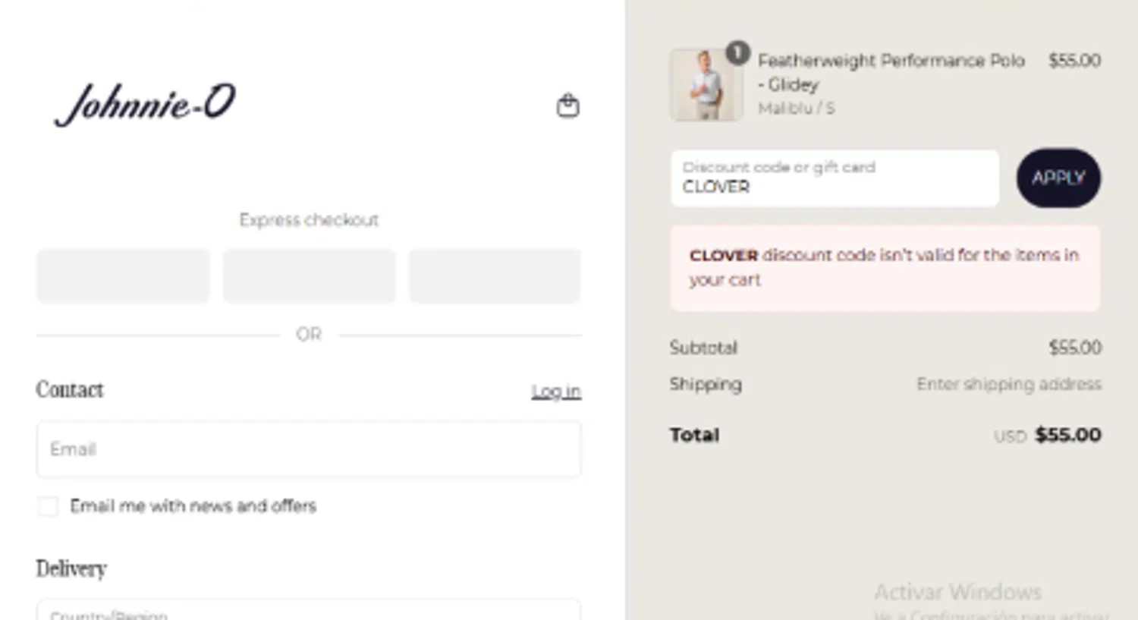Click the CLOVER invalid discount error message

pyautogui.click(x=884, y=267)
